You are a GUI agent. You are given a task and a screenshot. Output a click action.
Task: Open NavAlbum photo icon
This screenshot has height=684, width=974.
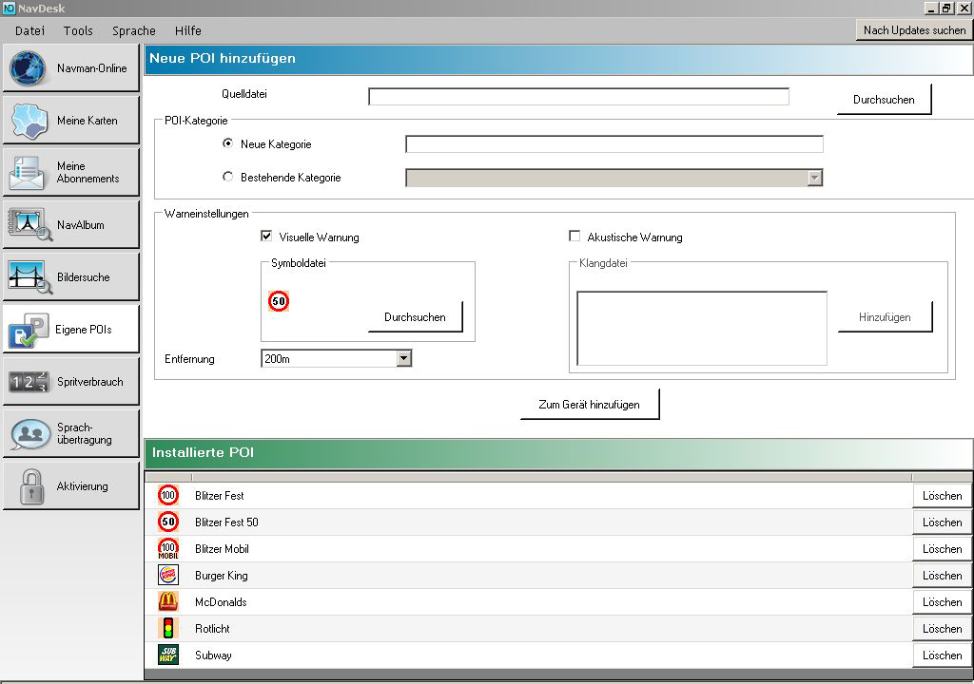click(x=29, y=225)
